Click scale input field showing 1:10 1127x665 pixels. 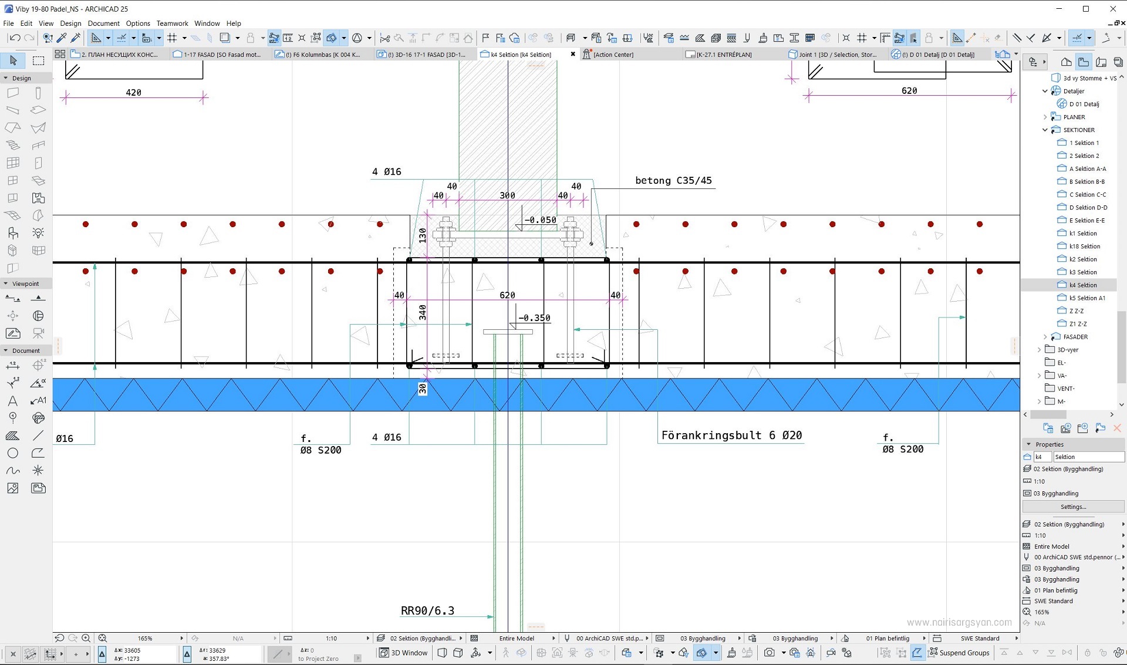pos(330,637)
